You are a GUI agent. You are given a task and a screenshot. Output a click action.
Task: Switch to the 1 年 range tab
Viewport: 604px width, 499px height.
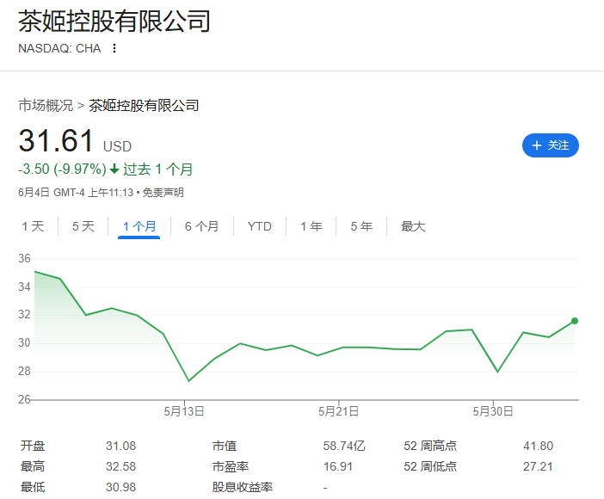pyautogui.click(x=311, y=226)
